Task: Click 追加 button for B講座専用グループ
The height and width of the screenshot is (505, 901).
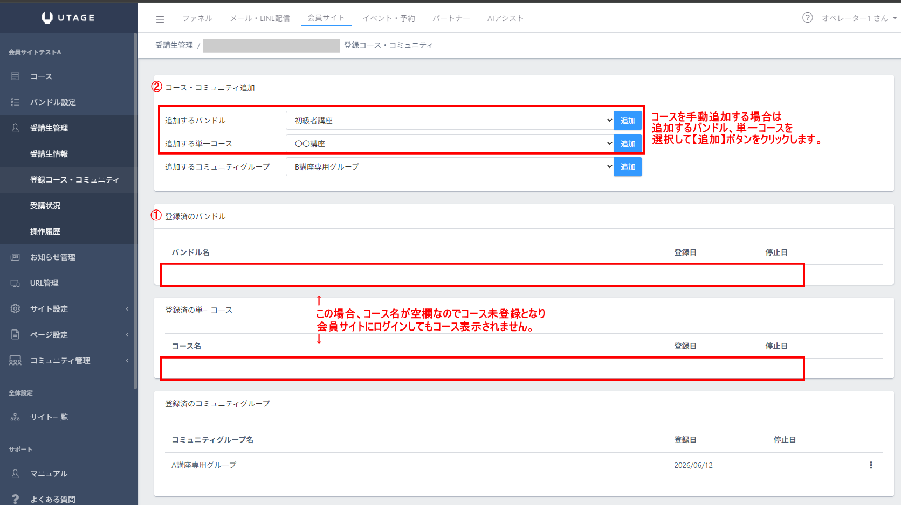Action: (628, 167)
